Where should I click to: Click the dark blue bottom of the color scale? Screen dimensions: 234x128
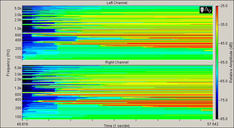pyautogui.click(x=217, y=117)
